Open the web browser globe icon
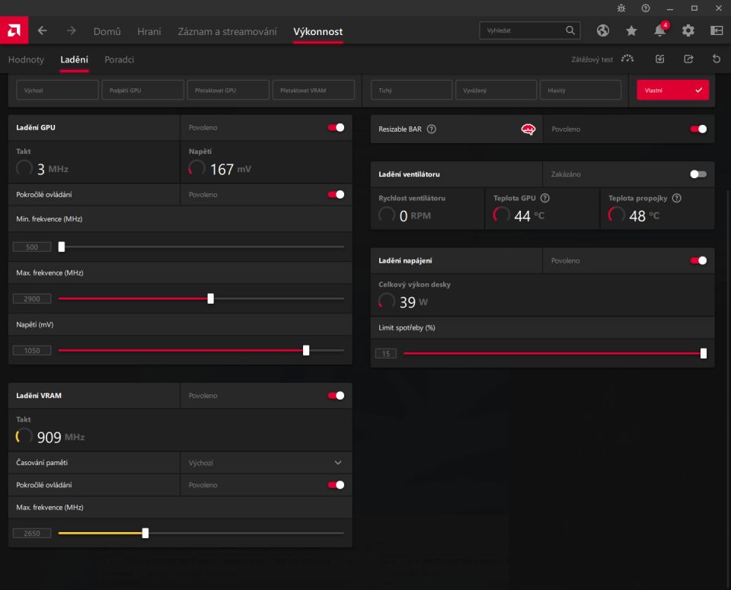Image resolution: width=731 pixels, height=590 pixels. (603, 30)
